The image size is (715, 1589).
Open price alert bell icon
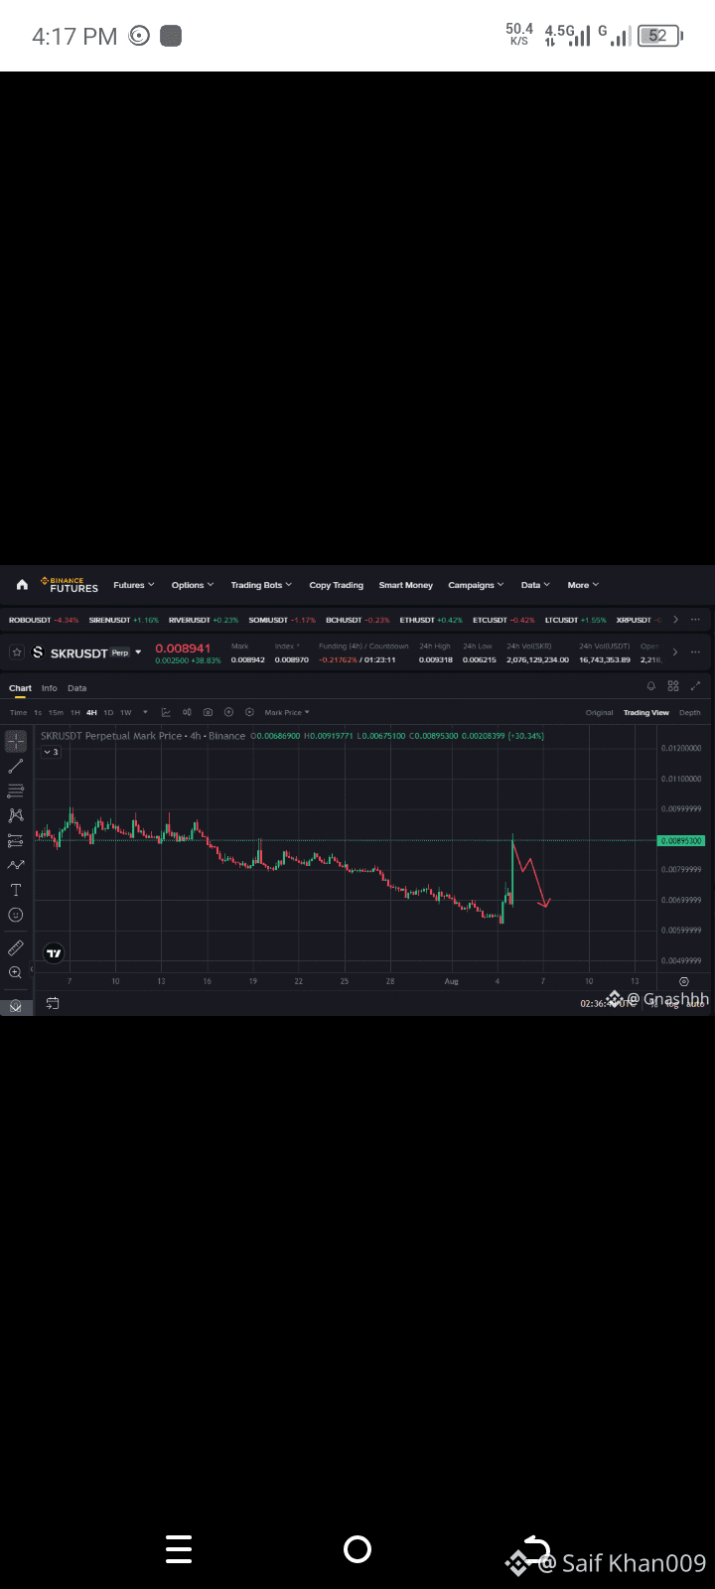pyautogui.click(x=651, y=686)
